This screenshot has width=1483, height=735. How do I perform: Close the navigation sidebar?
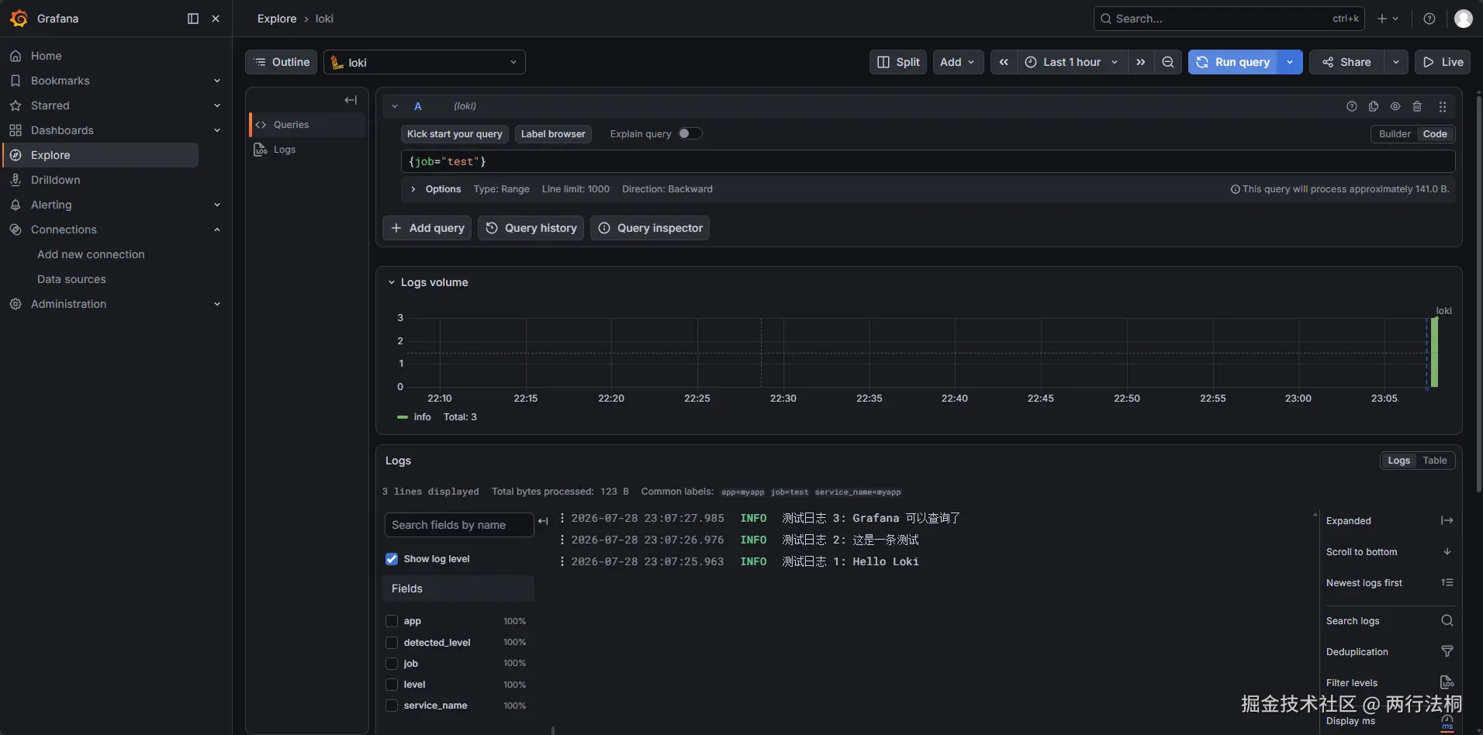216,19
